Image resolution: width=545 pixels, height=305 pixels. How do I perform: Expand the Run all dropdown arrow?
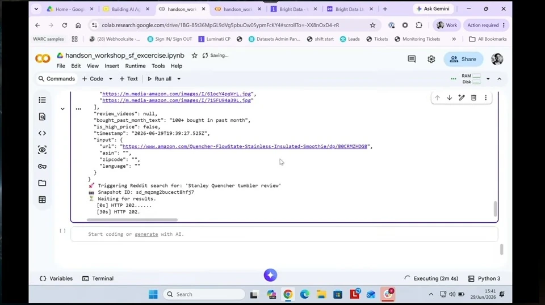[x=179, y=79]
